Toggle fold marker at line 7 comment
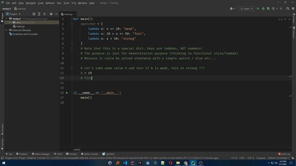The image size is (296, 166). (x=72, y=48)
